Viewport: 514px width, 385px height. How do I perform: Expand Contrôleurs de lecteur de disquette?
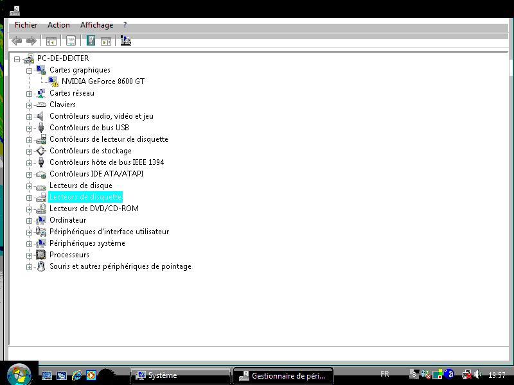(x=29, y=140)
